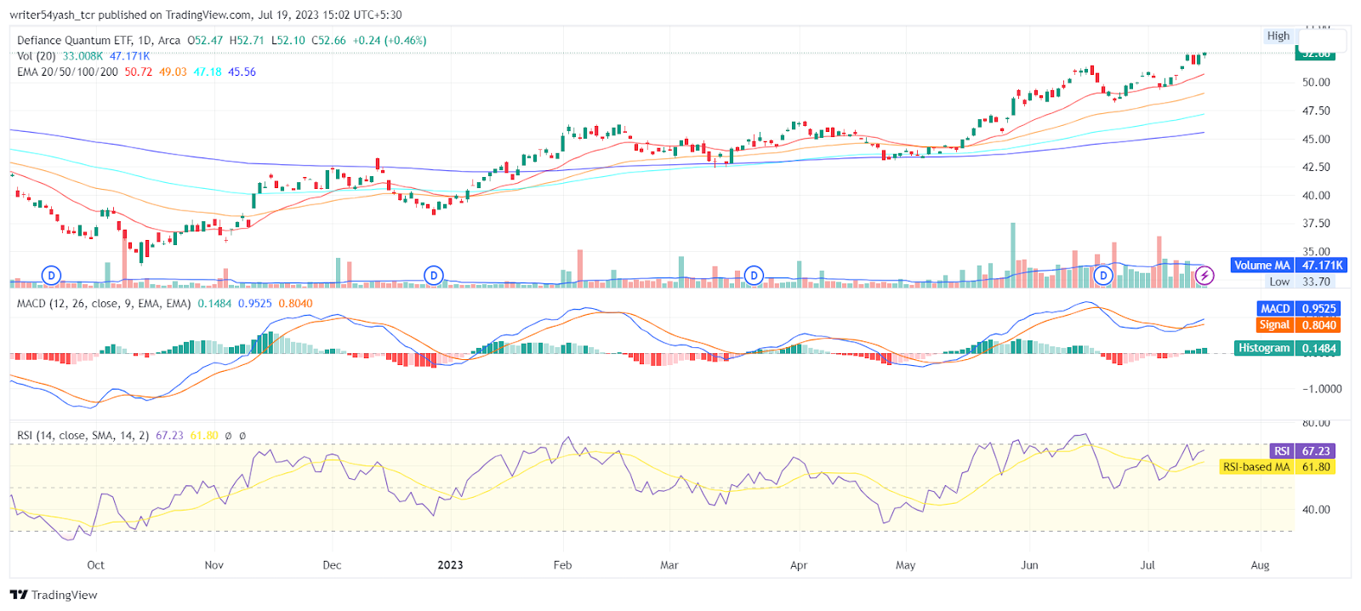
Task: Select the dividend 'D' marker in late March
Action: click(x=754, y=276)
